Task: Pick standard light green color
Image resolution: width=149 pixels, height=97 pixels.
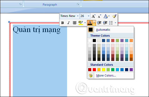Action: point(108,70)
